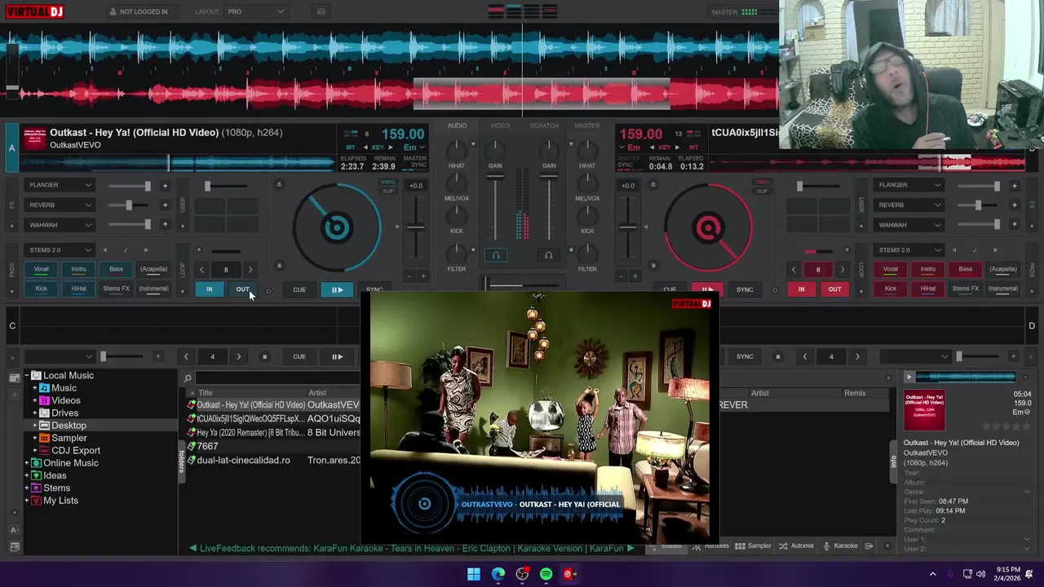Open deck A STEMS 2.0 pads dropdown
Image resolution: width=1044 pixels, height=587 pixels.
coord(60,250)
